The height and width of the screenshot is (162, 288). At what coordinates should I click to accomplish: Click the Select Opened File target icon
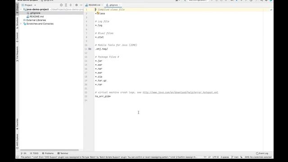[x=61, y=5]
